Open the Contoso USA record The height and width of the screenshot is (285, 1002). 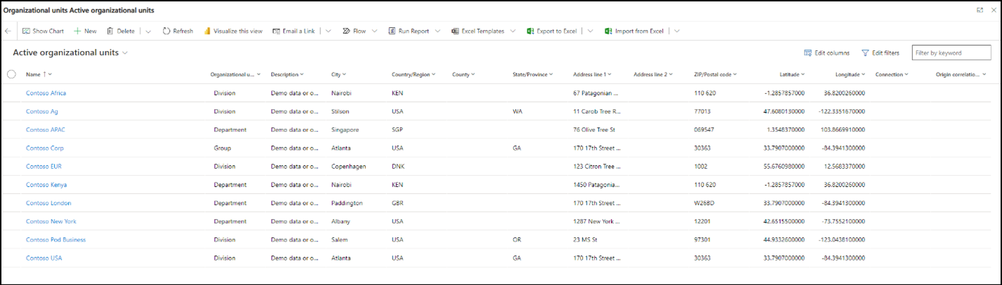click(x=44, y=258)
